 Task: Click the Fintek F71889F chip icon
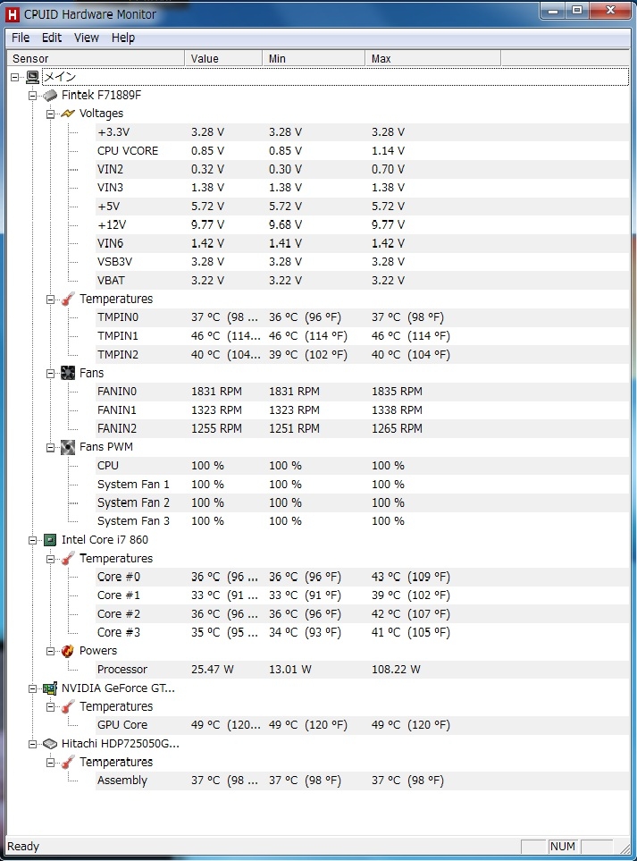tap(51, 95)
